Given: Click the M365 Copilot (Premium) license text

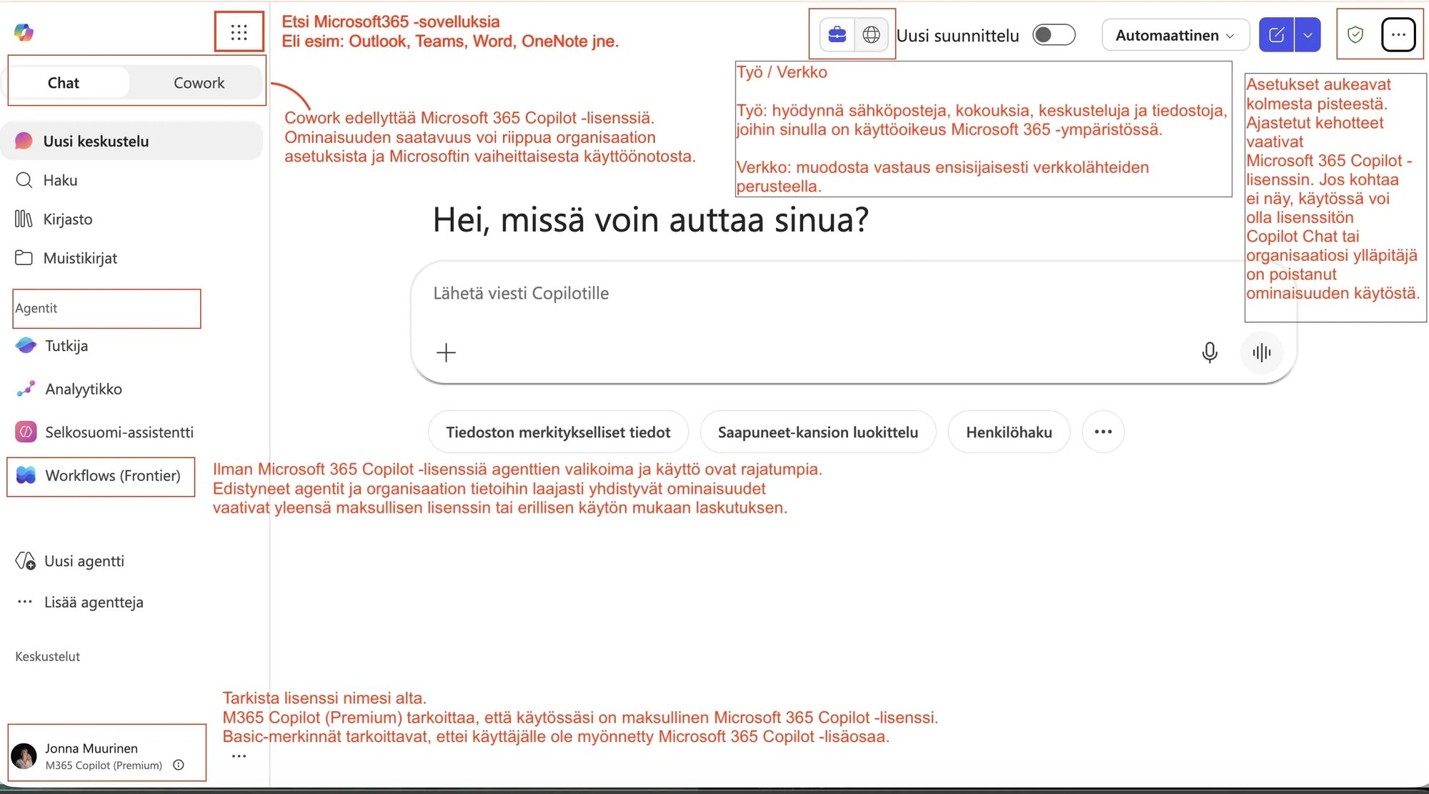Looking at the screenshot, I should 104,765.
